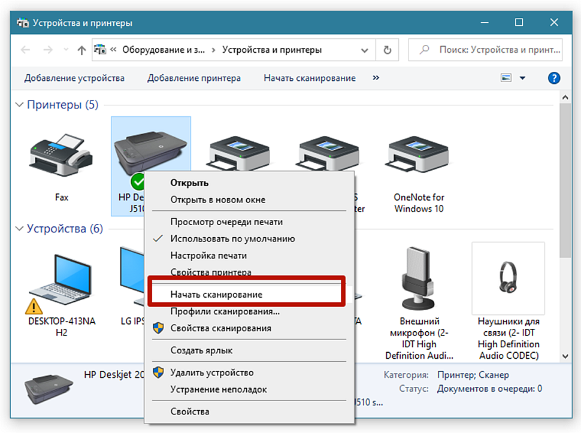The height and width of the screenshot is (433, 581).
Task: Click the search Устройства и принт... field
Action: pos(485,50)
